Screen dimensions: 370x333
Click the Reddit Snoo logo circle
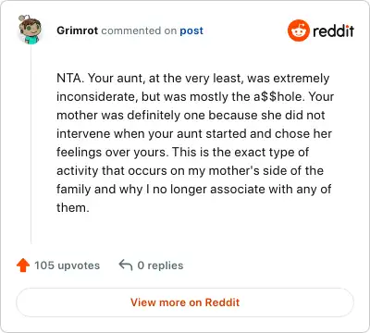coord(298,31)
